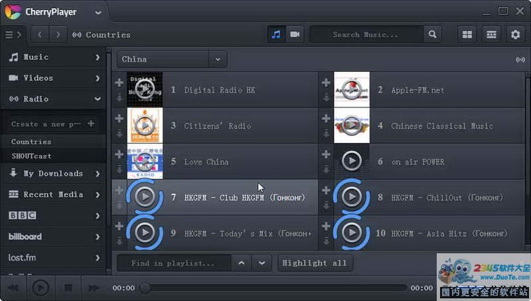Toggle music mode note icon

tap(276, 34)
